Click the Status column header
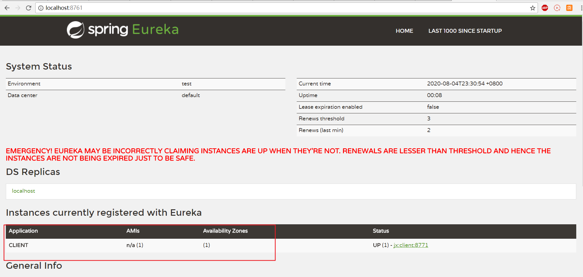Viewport: 583px width, 277px height. coord(381,231)
